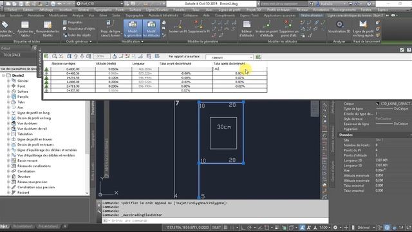Screen dimensions: 412x232
Task: Click scroll-down arrow in Toolspace tree
Action: (x=87, y=193)
